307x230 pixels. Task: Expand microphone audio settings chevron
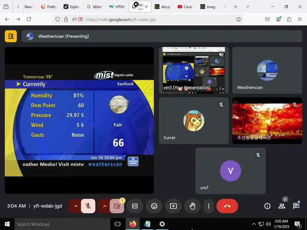76,206
